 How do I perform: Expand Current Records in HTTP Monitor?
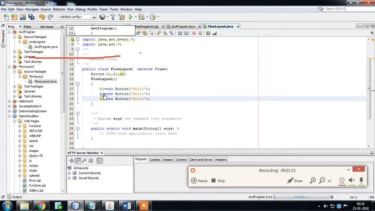click(x=69, y=173)
